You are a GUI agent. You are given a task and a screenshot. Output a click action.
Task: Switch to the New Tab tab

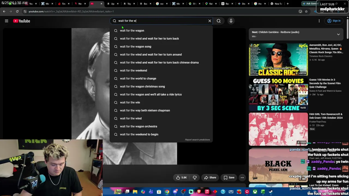click(x=276, y=4)
